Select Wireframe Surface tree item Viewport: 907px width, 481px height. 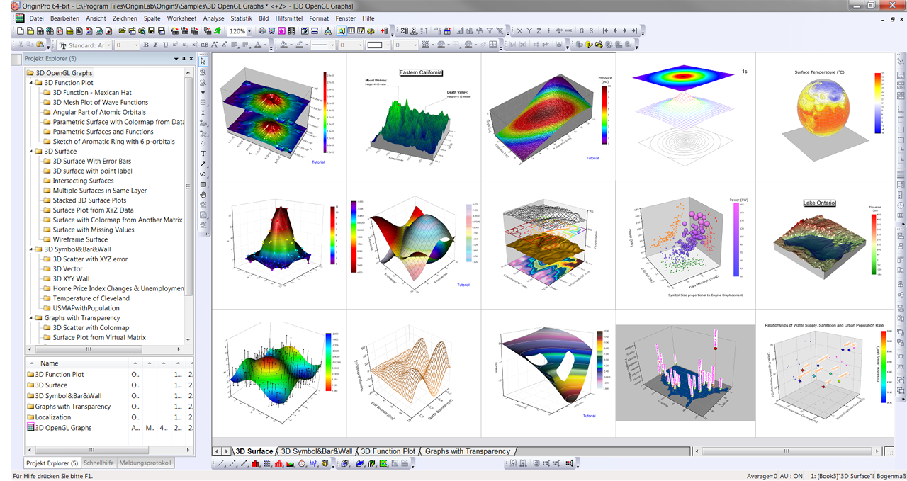pos(80,239)
